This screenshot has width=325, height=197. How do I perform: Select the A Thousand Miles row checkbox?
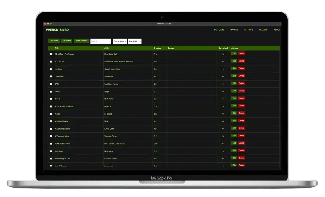coord(51,136)
